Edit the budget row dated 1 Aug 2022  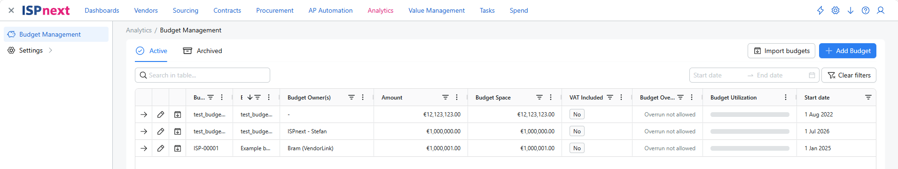coord(161,115)
